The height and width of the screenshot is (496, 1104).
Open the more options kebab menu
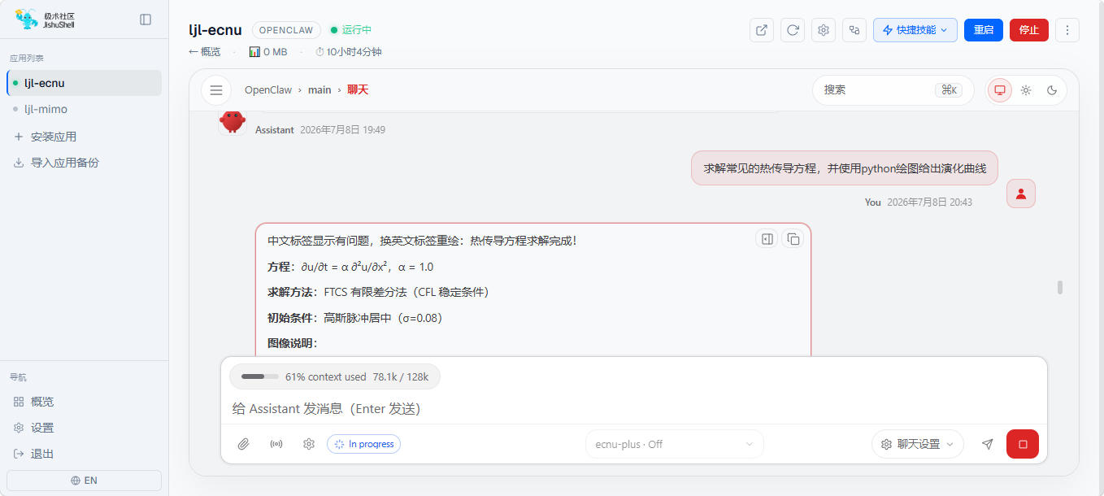[x=1067, y=30]
